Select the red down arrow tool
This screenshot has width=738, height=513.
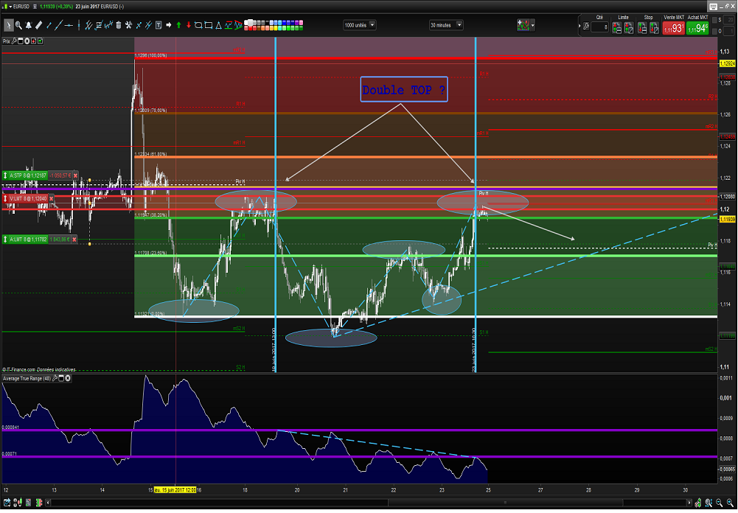click(x=189, y=25)
